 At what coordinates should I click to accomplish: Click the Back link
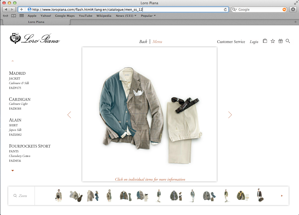coord(143,42)
